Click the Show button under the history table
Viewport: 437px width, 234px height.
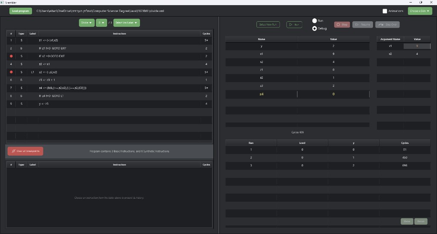pos(407,221)
